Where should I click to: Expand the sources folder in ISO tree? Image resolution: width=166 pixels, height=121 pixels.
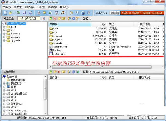4,34
